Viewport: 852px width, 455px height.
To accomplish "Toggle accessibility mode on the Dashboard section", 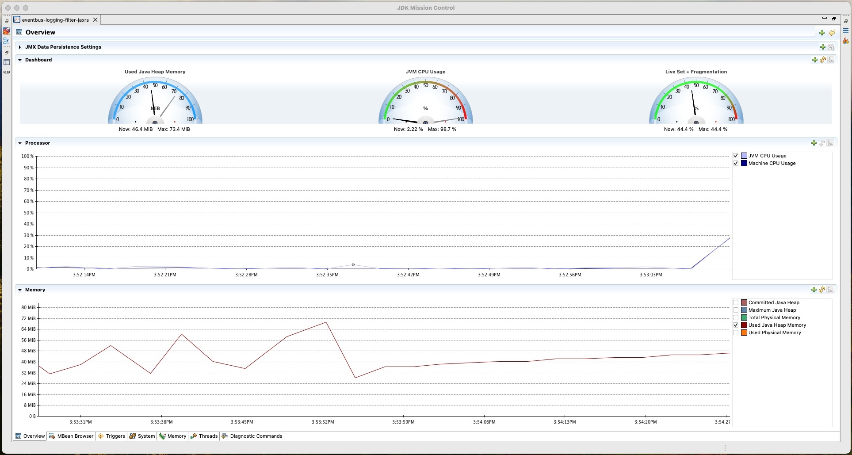I will point(831,60).
